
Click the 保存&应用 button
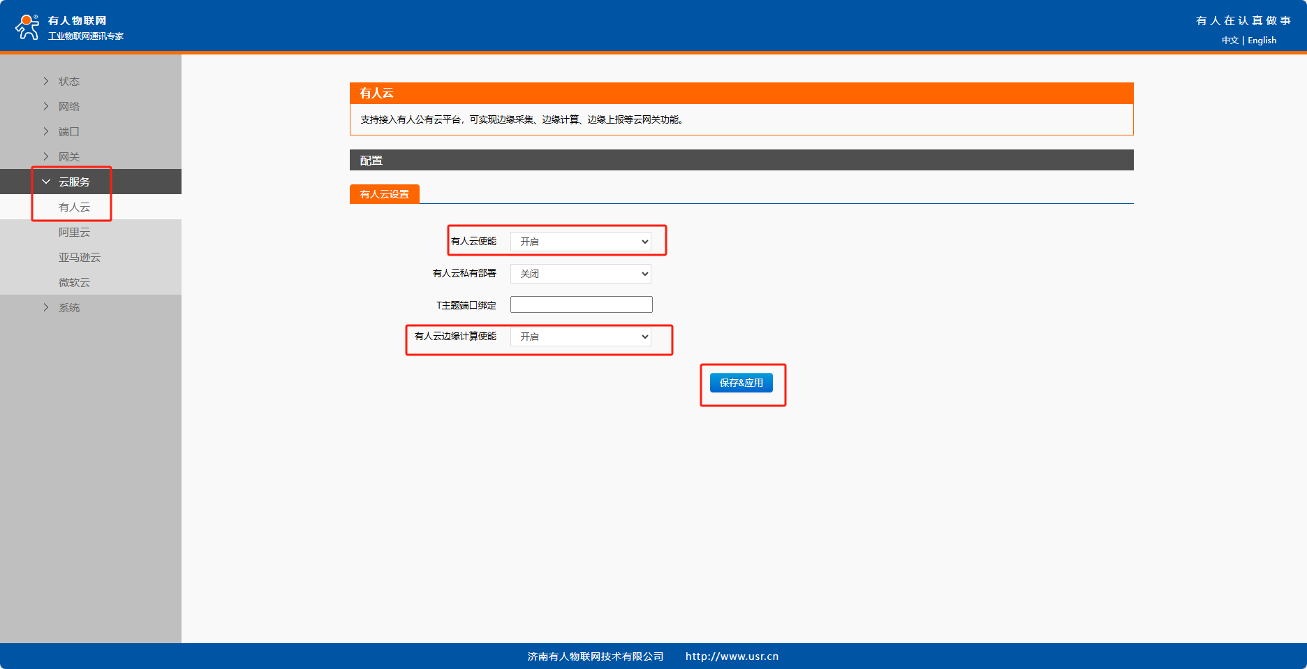741,383
